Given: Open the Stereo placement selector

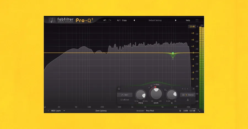Looking at the screenshot, I should tap(188, 95).
